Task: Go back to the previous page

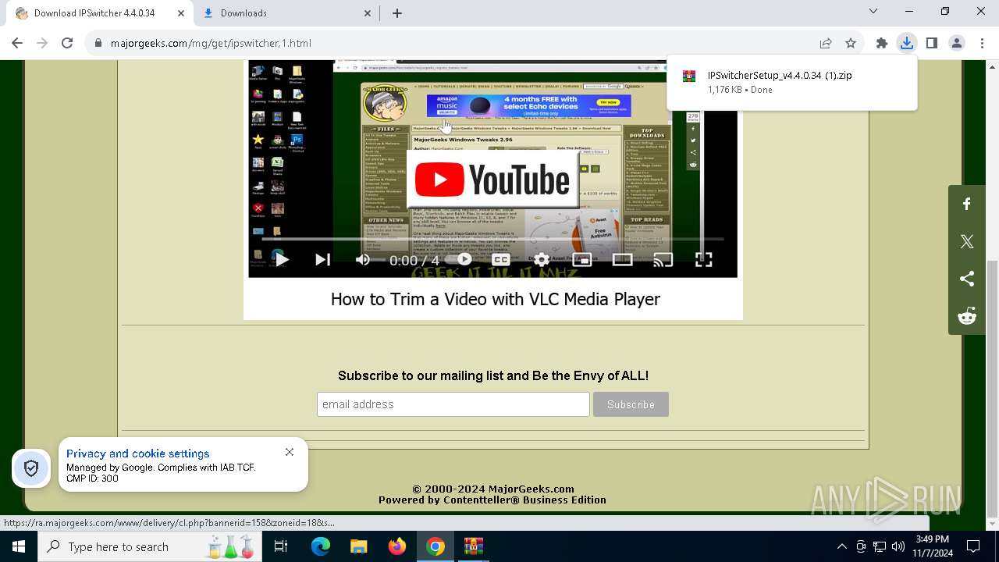Action: point(17,43)
